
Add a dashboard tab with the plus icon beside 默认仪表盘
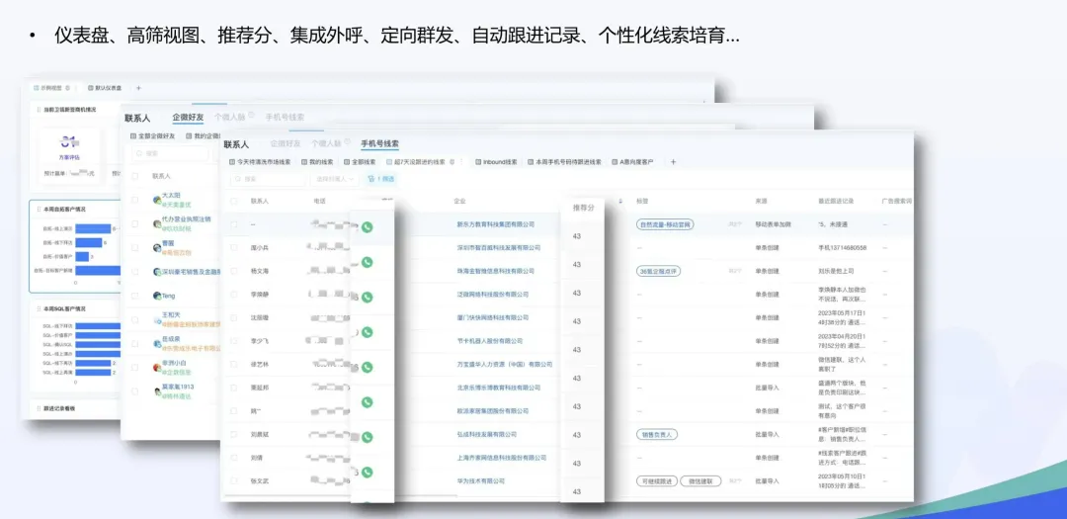[x=138, y=88]
